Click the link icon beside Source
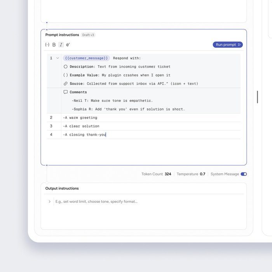This screenshot has width=272, height=272. click(x=66, y=84)
